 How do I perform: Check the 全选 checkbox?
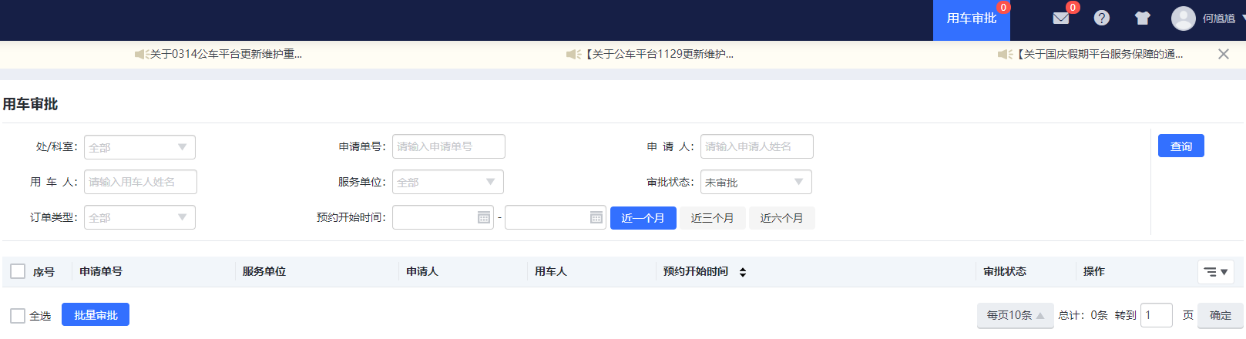pos(18,316)
